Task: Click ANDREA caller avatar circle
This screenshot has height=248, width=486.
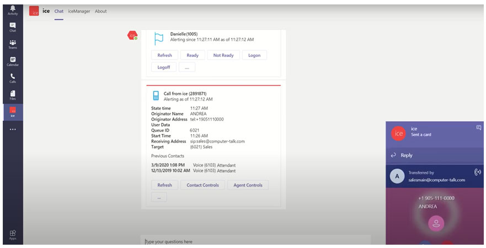Action: [x=436, y=223]
